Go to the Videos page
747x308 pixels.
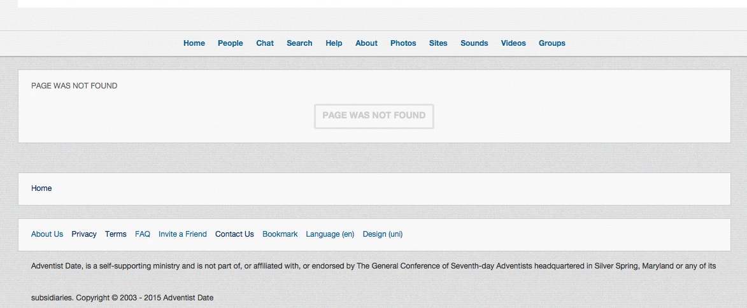click(513, 43)
